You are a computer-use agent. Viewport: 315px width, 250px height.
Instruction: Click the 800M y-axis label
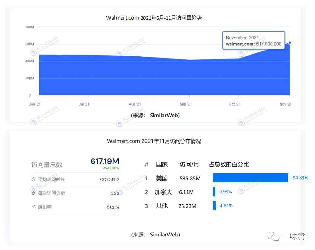[30, 27]
